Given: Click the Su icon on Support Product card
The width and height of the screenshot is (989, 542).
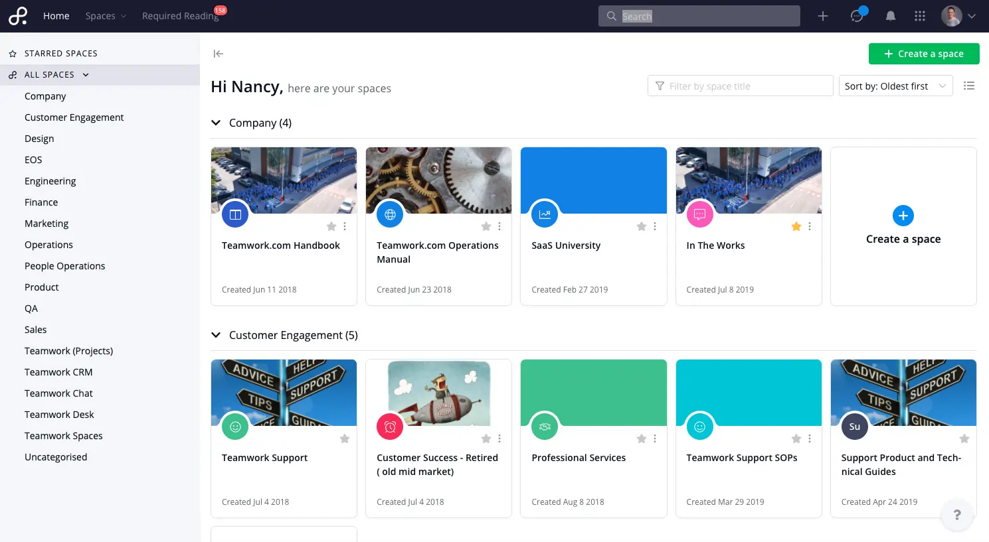Looking at the screenshot, I should 855,427.
